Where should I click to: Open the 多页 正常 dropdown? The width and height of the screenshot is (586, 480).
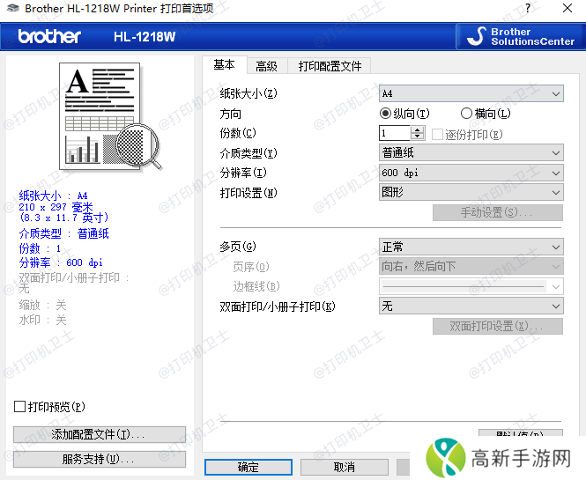pos(471,247)
